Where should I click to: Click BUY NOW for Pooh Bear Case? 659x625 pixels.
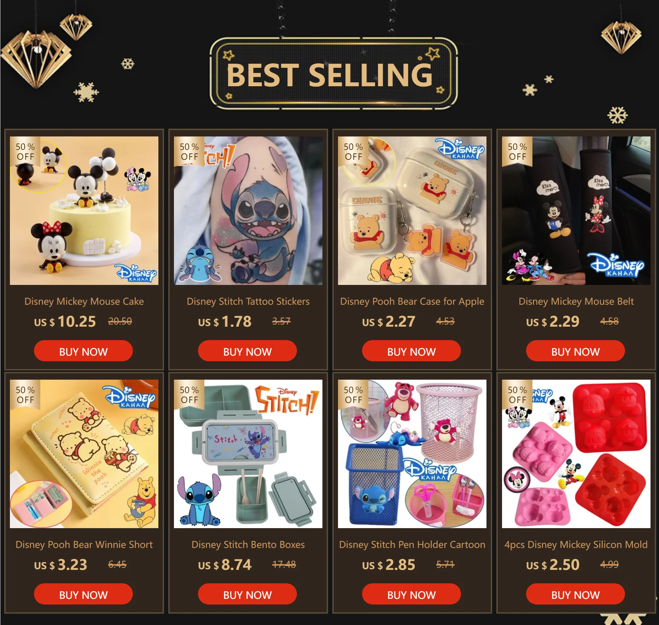coord(412,351)
